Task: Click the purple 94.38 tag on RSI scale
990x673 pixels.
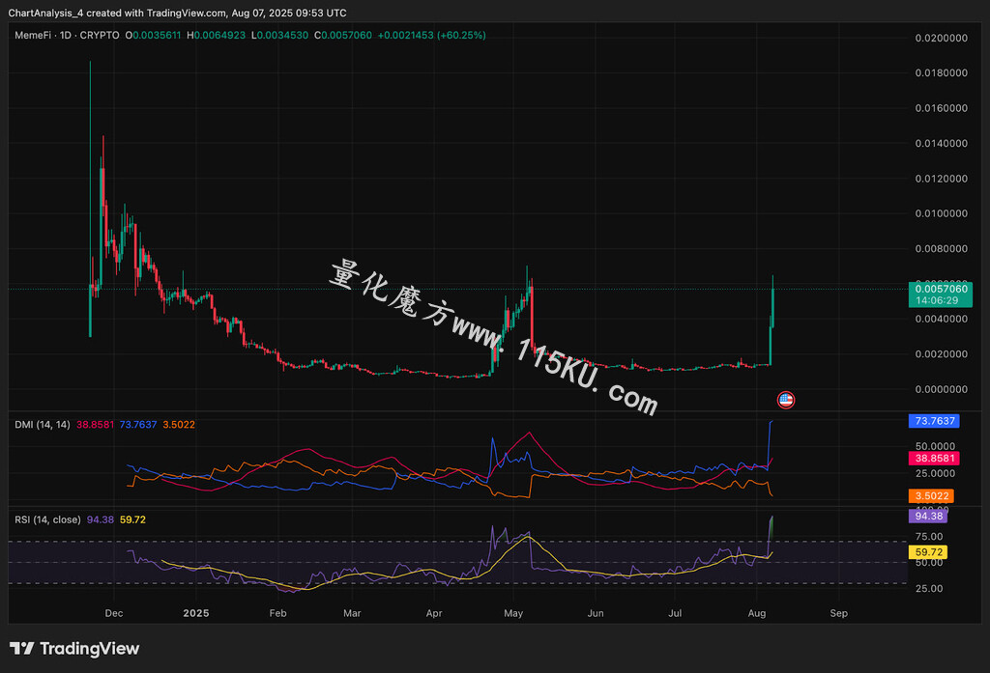Action: coord(928,516)
